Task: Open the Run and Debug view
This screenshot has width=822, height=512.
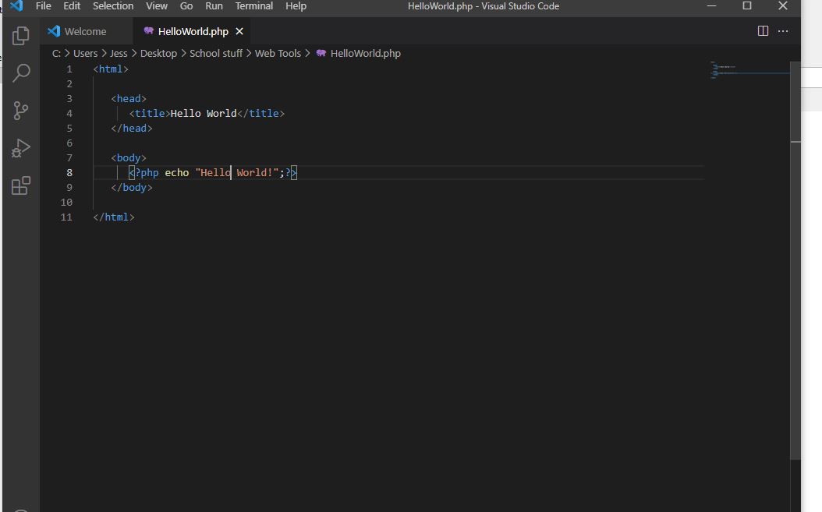Action: coord(21,148)
